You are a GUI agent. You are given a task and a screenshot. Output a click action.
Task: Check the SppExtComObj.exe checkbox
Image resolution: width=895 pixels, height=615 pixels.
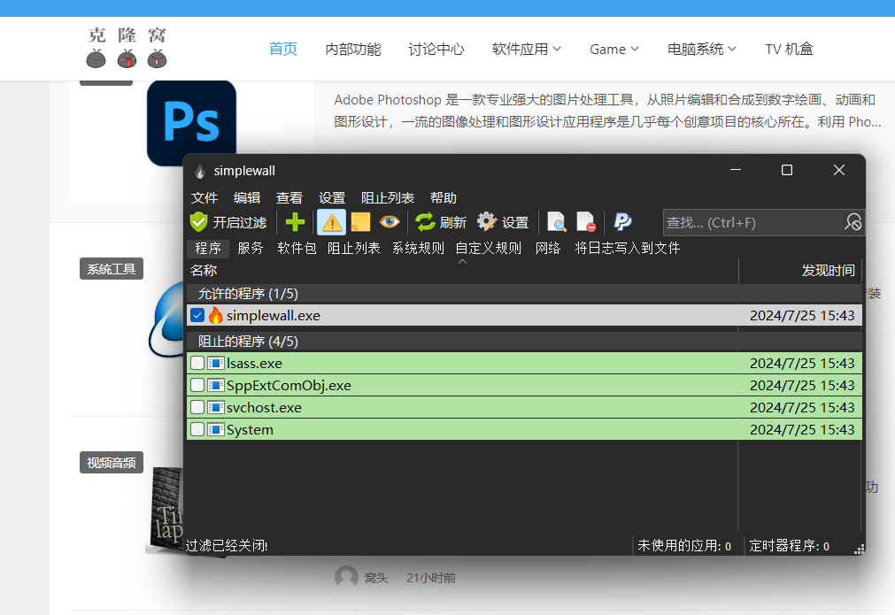(197, 385)
